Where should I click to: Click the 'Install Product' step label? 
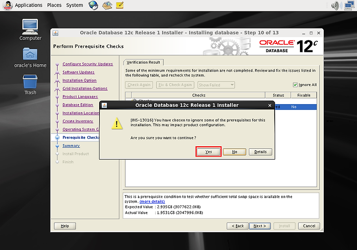point(75,154)
